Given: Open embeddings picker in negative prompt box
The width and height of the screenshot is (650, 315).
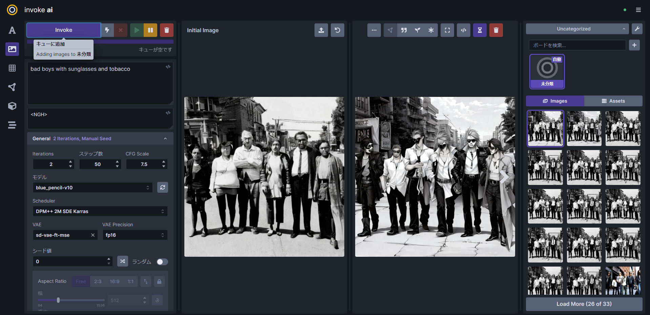Looking at the screenshot, I should 168,113.
